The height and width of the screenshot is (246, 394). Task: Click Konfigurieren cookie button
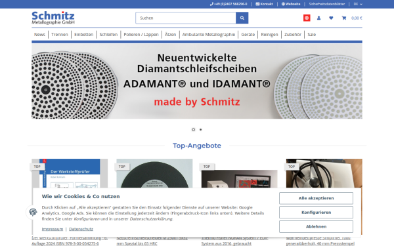pyautogui.click(x=316, y=213)
